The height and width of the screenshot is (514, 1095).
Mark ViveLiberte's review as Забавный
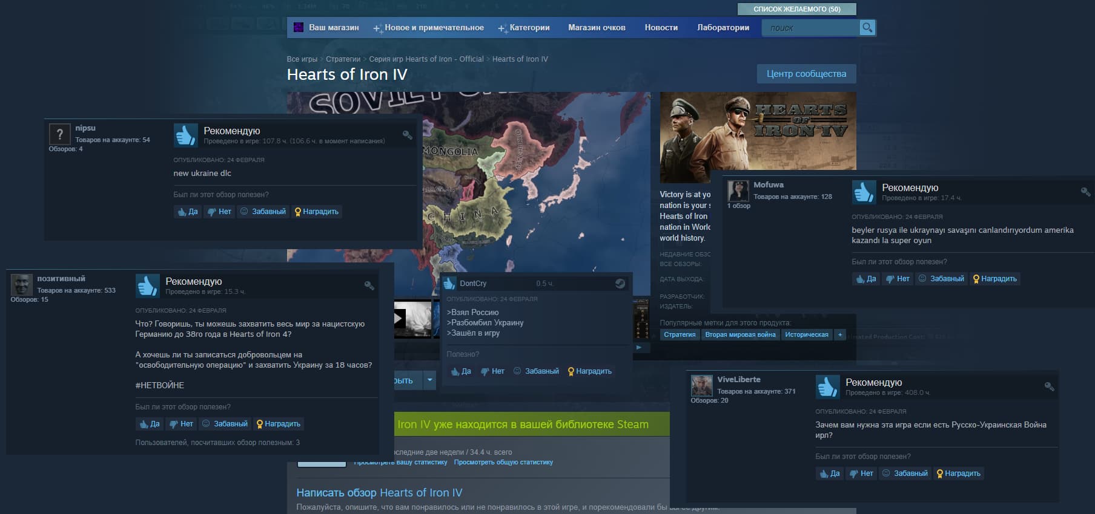pos(905,473)
